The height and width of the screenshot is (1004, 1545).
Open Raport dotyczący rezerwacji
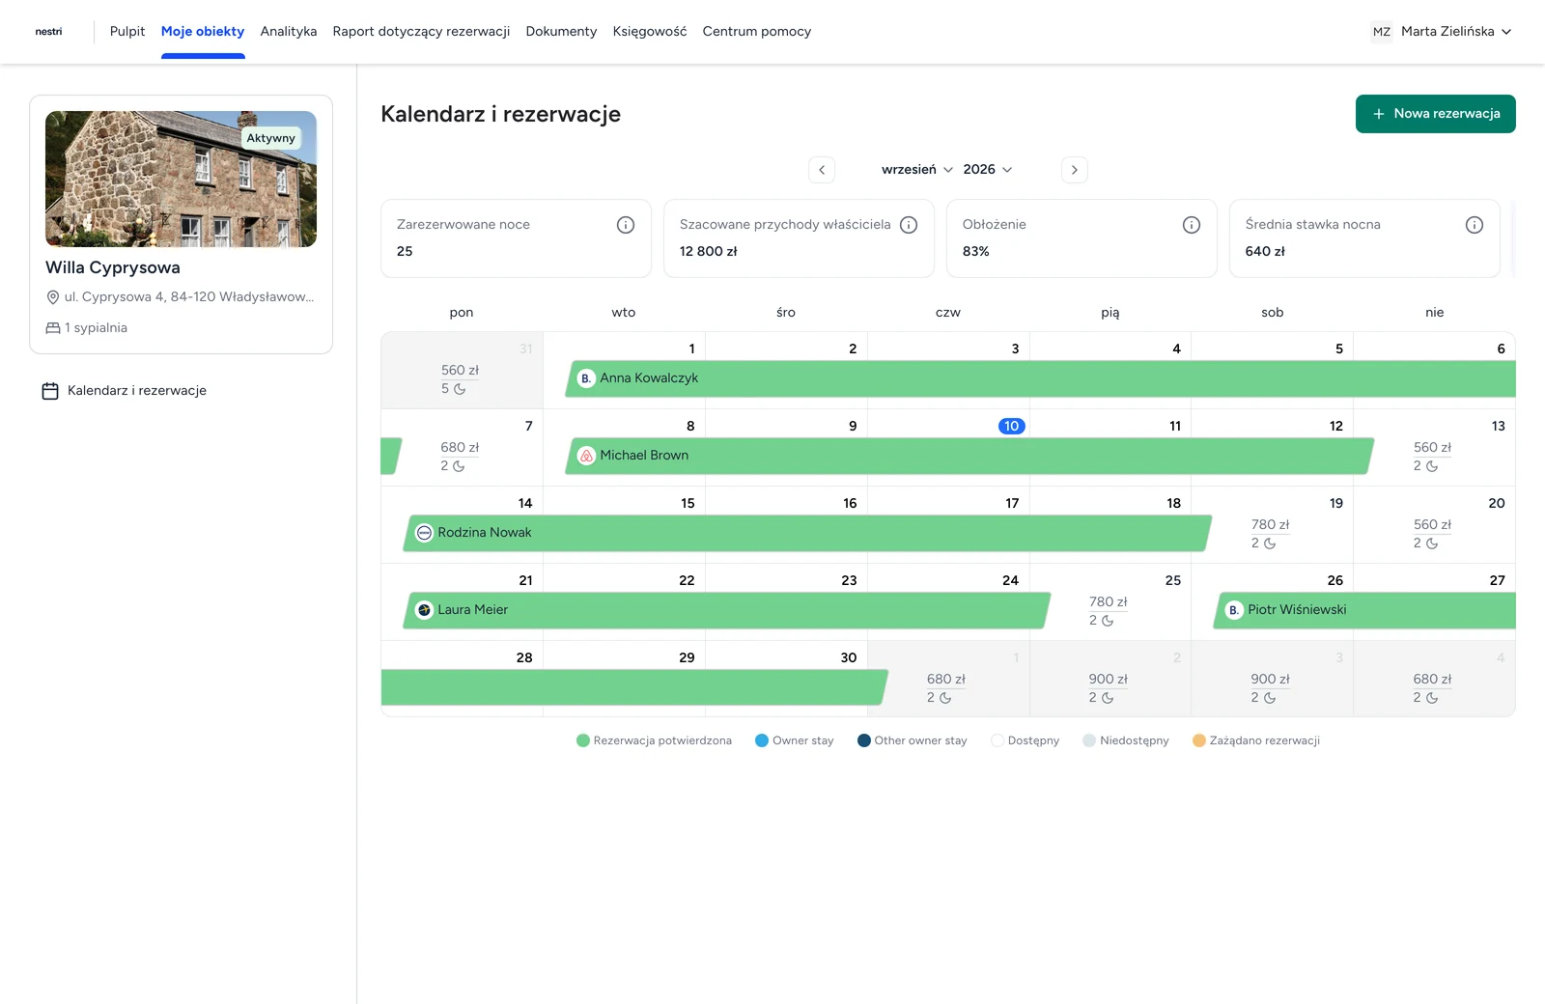pos(421,32)
